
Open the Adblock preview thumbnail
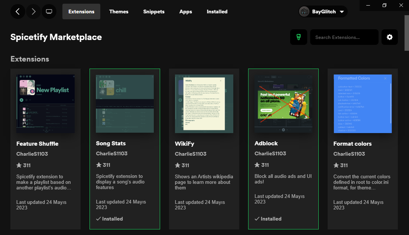point(283,104)
